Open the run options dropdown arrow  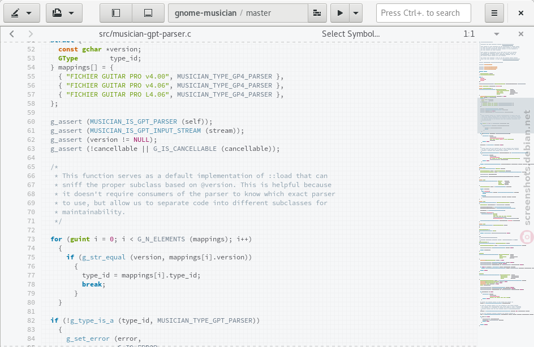click(x=356, y=13)
